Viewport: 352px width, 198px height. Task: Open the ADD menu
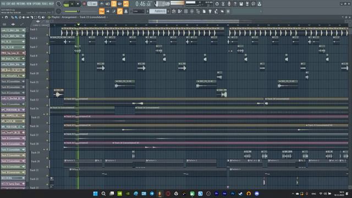pos(13,4)
